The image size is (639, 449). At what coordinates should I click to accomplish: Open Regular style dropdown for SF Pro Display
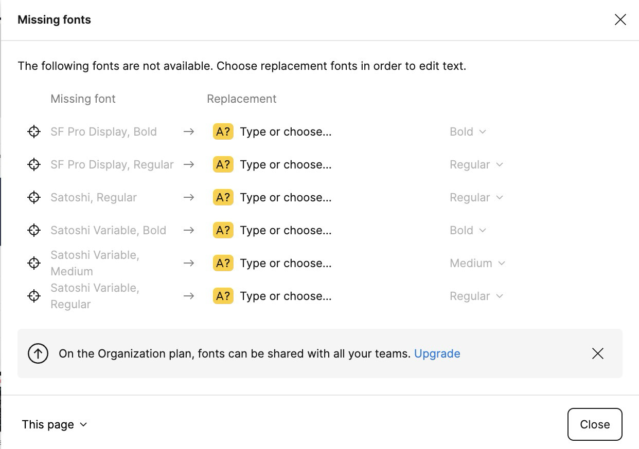pos(476,164)
